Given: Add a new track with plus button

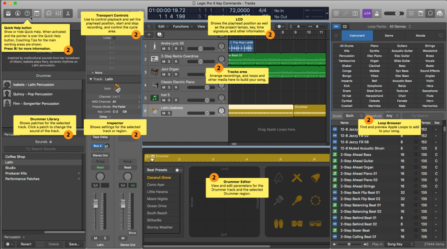Looking at the screenshot, I should click(x=149, y=35).
